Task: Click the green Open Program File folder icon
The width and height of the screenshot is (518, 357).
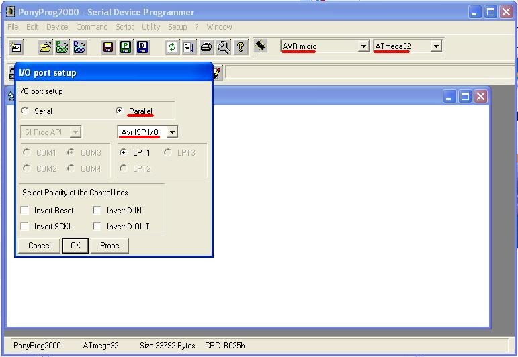Action: [x=62, y=47]
